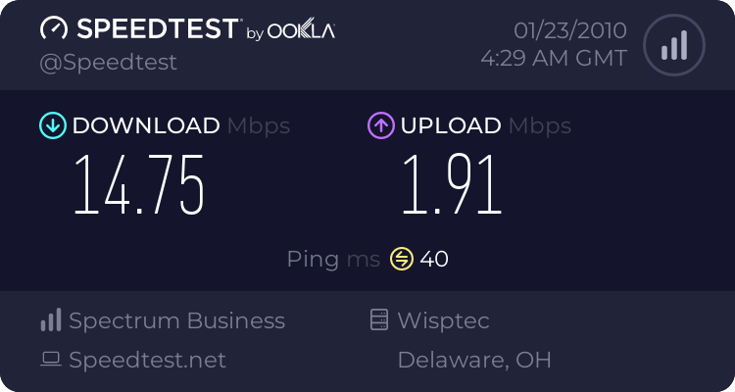Click the yellow ping icon
Image resolution: width=735 pixels, height=392 pixels.
tap(402, 259)
